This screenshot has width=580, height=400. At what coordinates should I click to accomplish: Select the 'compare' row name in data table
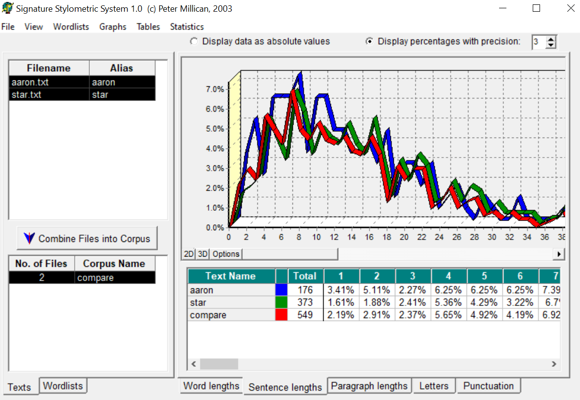[x=231, y=315]
